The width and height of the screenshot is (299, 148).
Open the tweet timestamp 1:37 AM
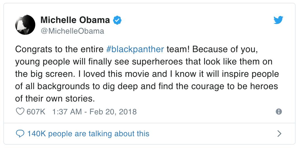click(67, 112)
